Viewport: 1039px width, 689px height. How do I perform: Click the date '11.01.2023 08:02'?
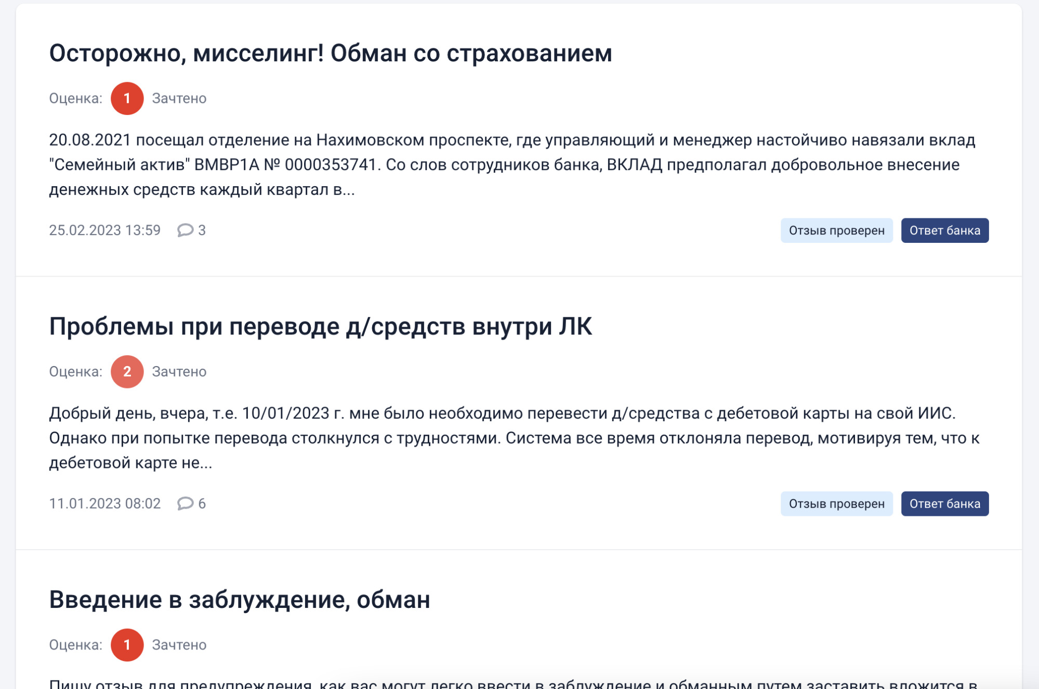104,503
